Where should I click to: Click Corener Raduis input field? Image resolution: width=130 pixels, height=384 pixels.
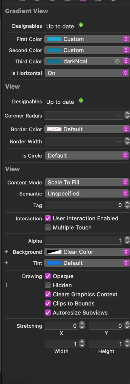[84, 116]
